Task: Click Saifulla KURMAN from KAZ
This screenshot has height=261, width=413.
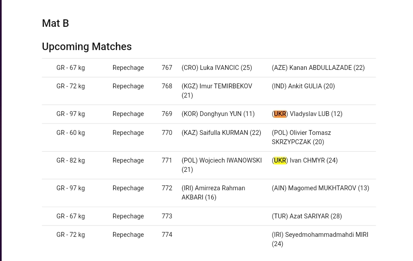Action: pyautogui.click(x=221, y=133)
